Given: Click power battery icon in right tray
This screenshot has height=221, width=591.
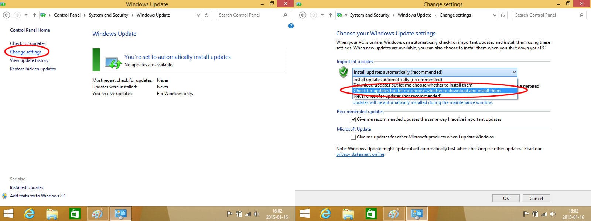Looking at the screenshot, I should pyautogui.click(x=535, y=214).
